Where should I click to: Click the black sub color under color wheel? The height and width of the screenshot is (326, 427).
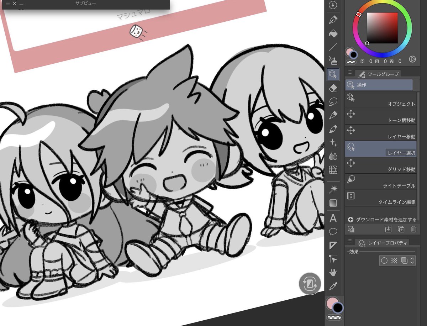(x=354, y=55)
